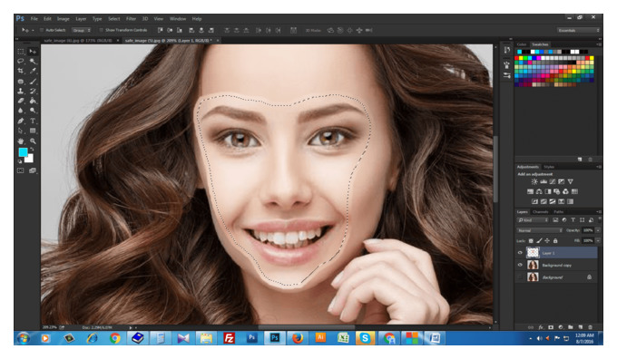Select the Crop tool
The height and width of the screenshot is (359, 617).
click(x=21, y=72)
